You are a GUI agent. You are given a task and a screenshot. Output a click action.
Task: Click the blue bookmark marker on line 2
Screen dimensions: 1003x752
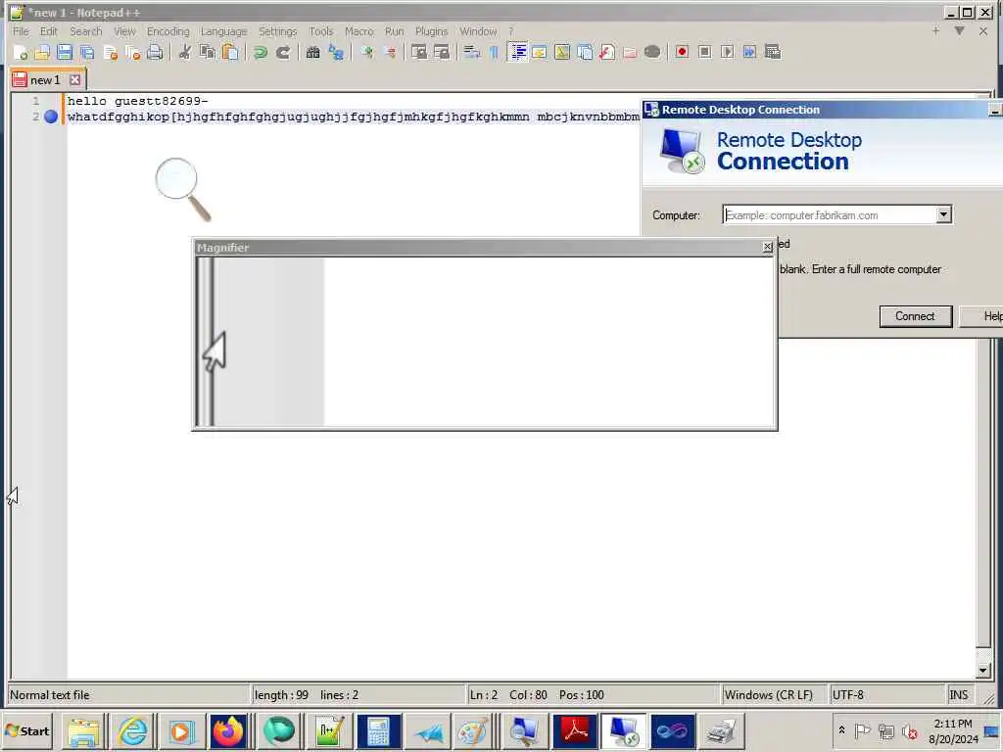tap(51, 117)
